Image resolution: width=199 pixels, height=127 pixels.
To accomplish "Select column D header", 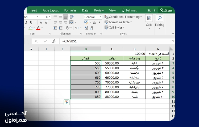I will click(x=86, y=49).
